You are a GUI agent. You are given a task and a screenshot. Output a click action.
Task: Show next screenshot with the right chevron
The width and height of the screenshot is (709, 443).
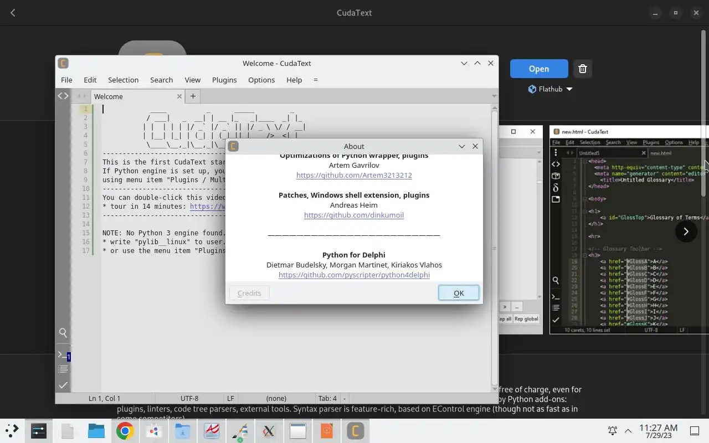[686, 231]
